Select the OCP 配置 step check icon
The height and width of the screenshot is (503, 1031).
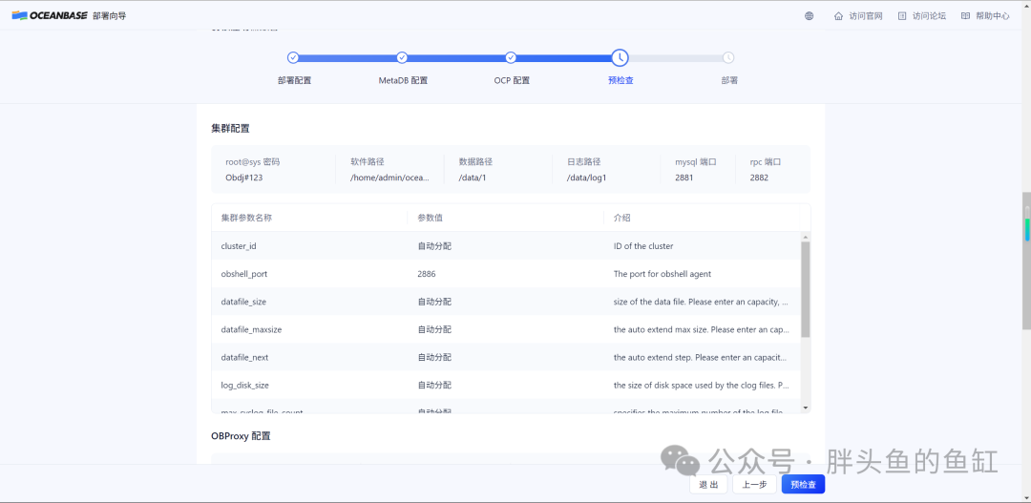(x=511, y=58)
